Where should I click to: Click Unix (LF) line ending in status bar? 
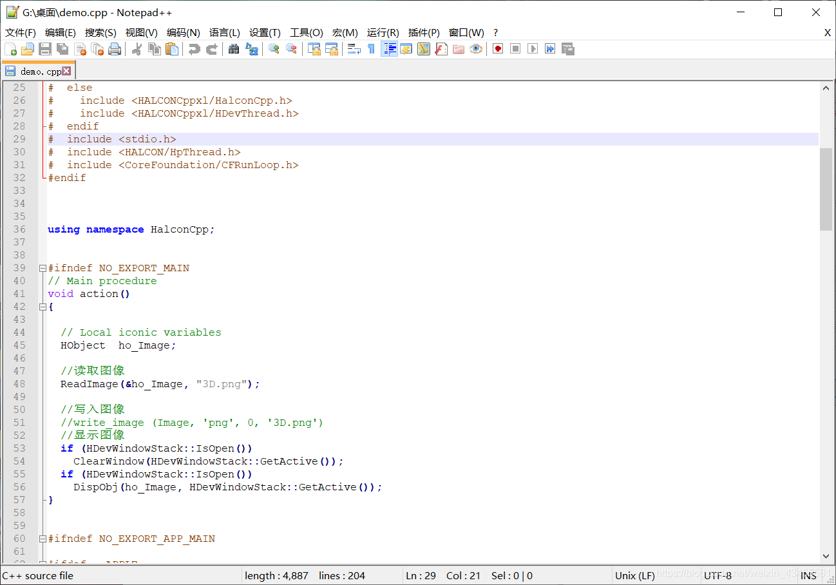pos(635,576)
